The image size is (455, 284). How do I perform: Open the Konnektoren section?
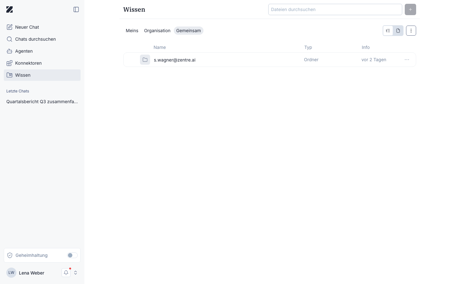[42, 63]
